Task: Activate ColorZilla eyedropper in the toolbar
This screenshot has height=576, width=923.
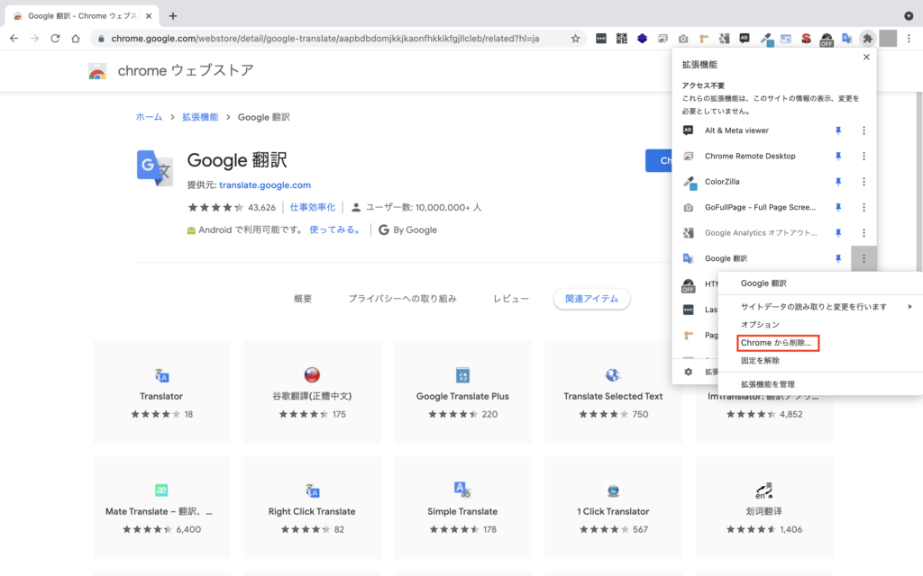Action: click(766, 39)
